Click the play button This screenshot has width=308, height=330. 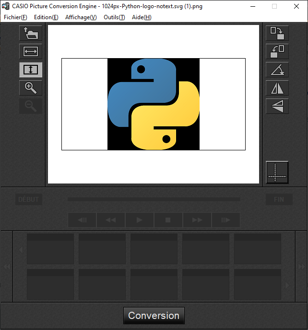140,220
